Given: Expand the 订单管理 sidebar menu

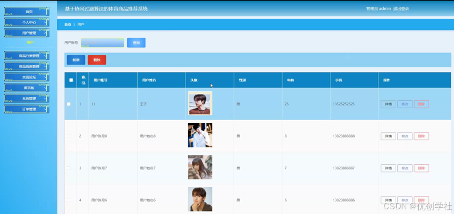Looking at the screenshot, I should (x=27, y=109).
